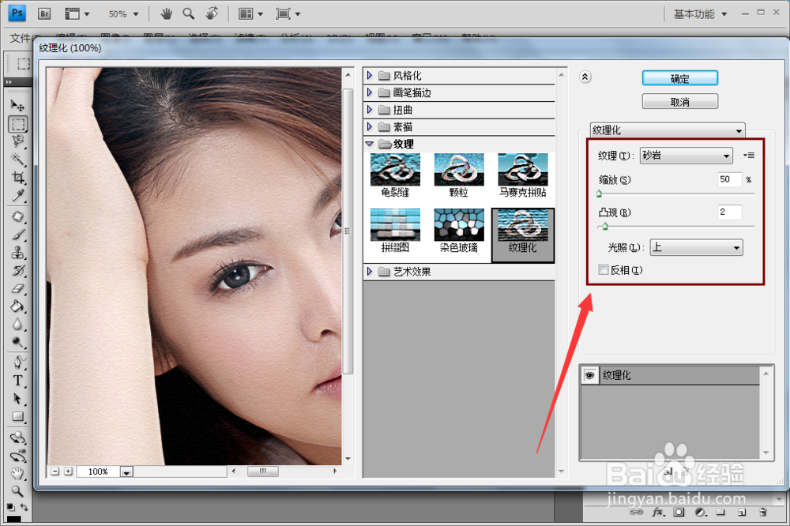Zoom in preview with plus button
Screen dimensions: 790x526
[x=68, y=472]
